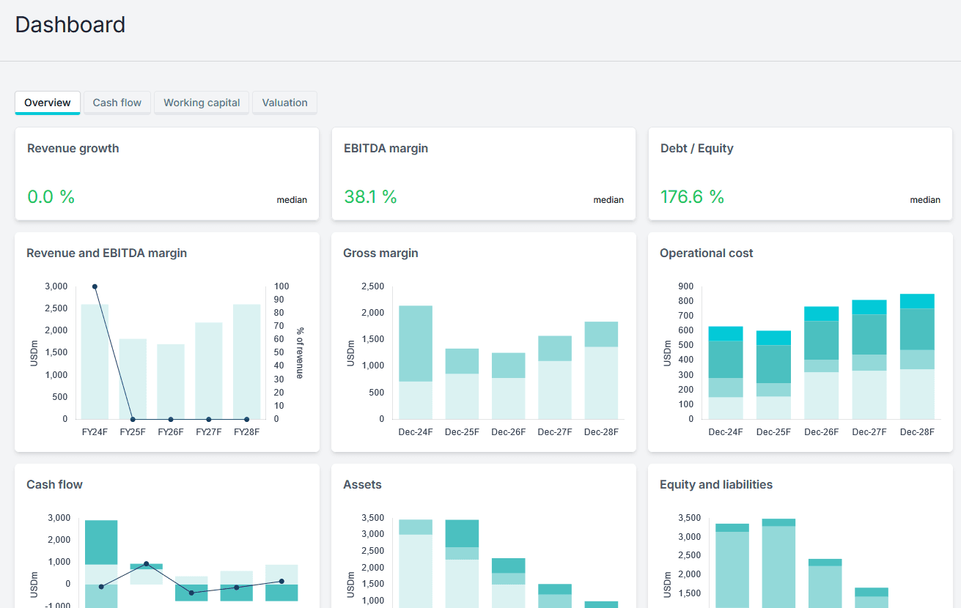This screenshot has height=608, width=961.
Task: Click the FY24F EBITDA margin line point
Action: [95, 286]
